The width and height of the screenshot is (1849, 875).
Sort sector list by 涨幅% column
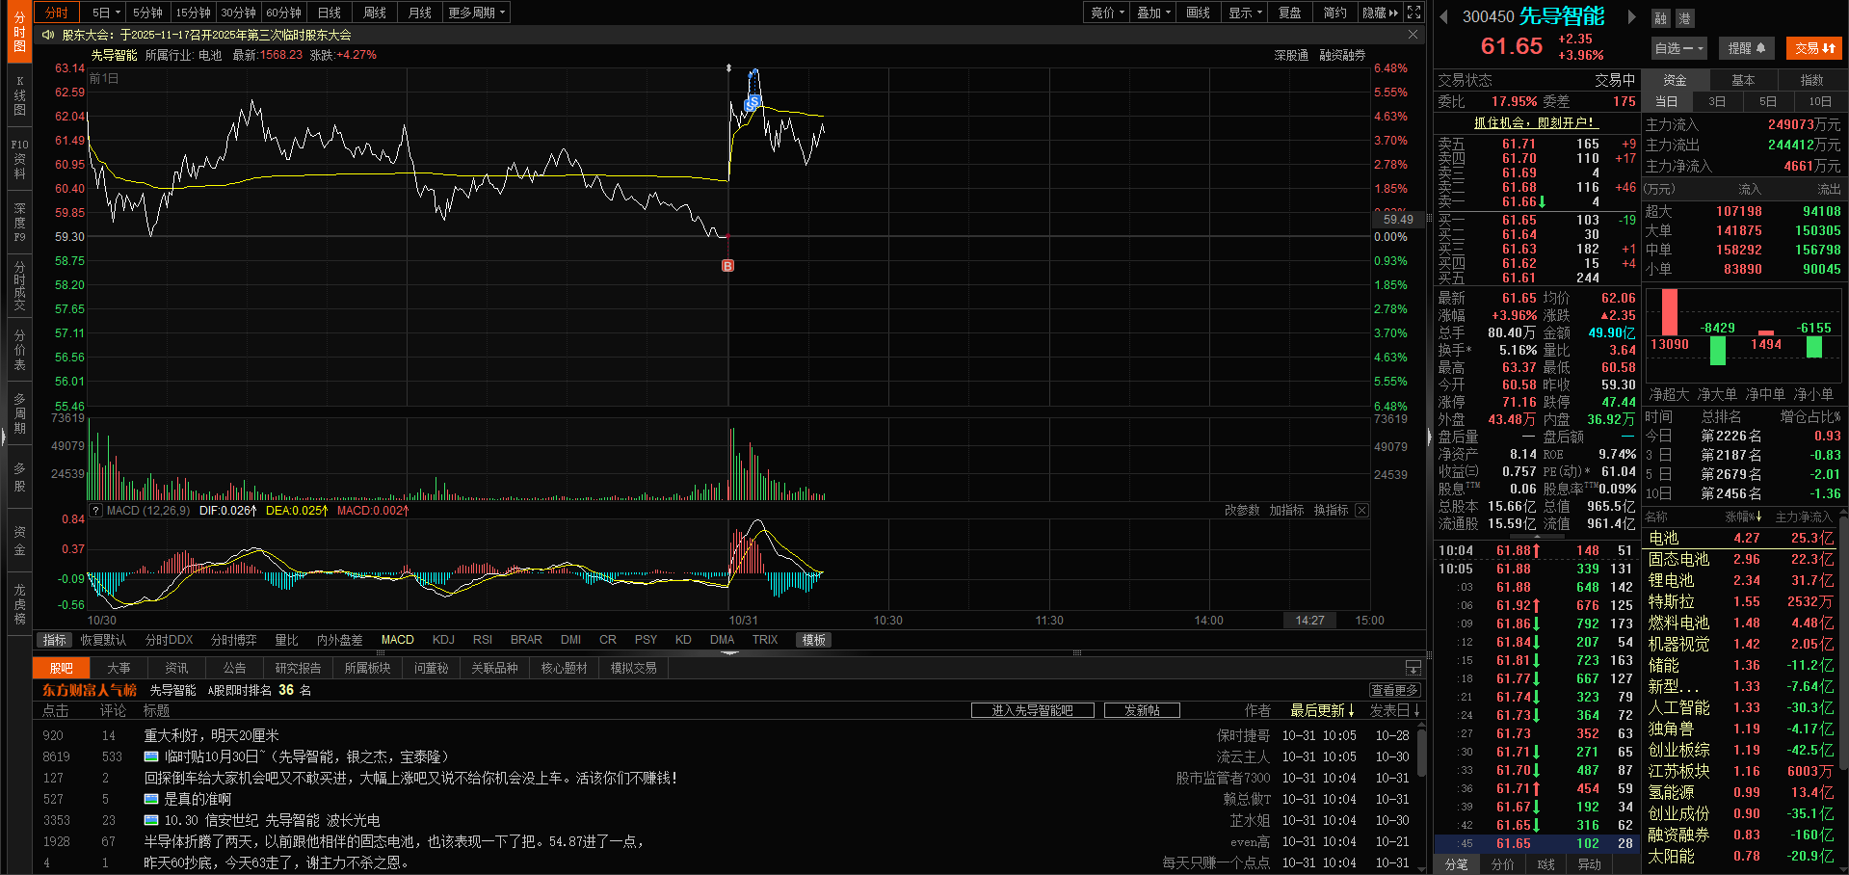[1743, 517]
